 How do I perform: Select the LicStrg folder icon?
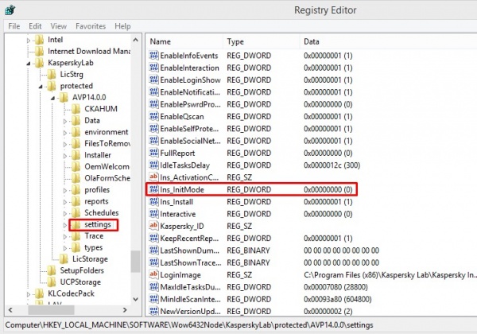[x=52, y=74]
